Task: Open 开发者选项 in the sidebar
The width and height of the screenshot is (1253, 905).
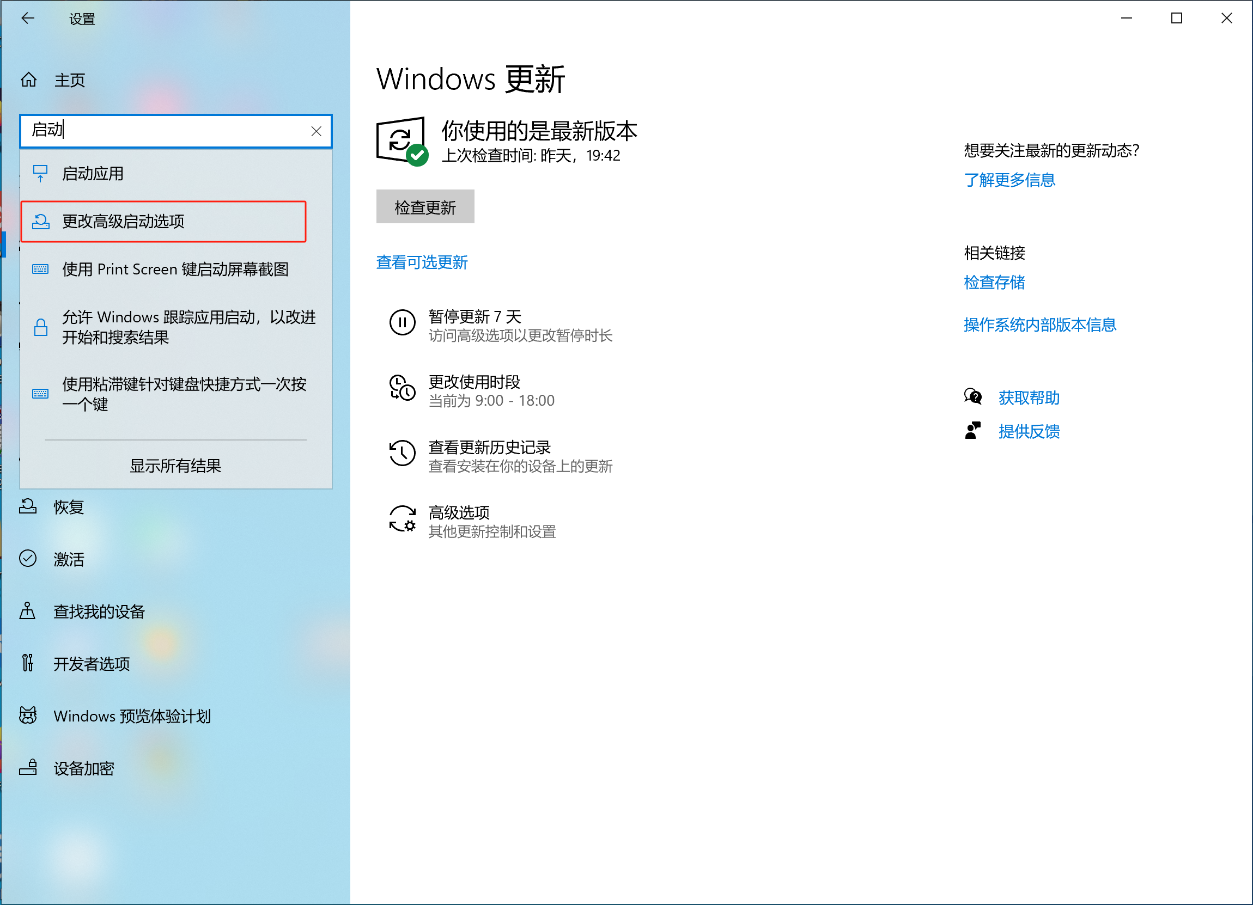Action: click(175, 663)
